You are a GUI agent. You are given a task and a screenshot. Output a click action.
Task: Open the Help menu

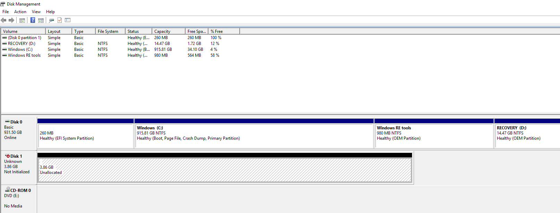[x=50, y=12]
